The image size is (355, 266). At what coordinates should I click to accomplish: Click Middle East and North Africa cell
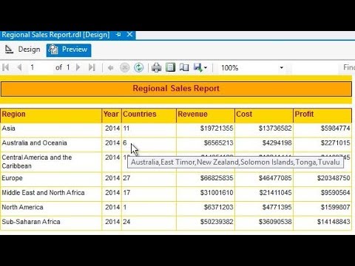pos(51,194)
